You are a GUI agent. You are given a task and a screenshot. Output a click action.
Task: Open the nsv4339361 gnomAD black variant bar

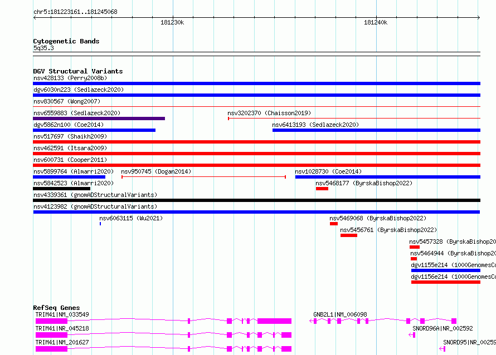point(256,200)
